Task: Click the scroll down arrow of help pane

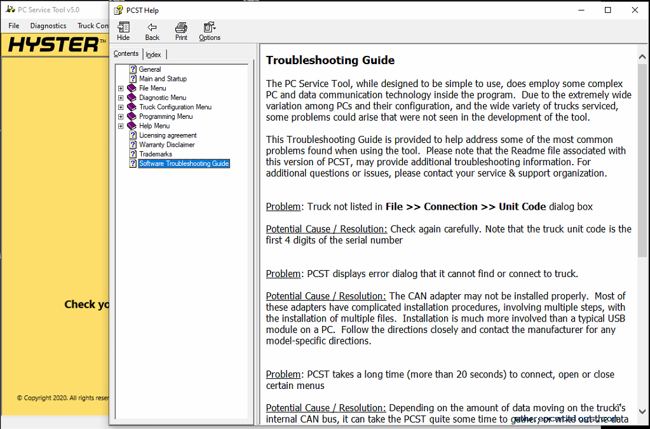Action: point(642,411)
